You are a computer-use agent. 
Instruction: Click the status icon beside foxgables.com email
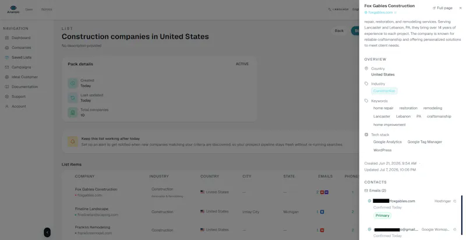[x=369, y=201]
